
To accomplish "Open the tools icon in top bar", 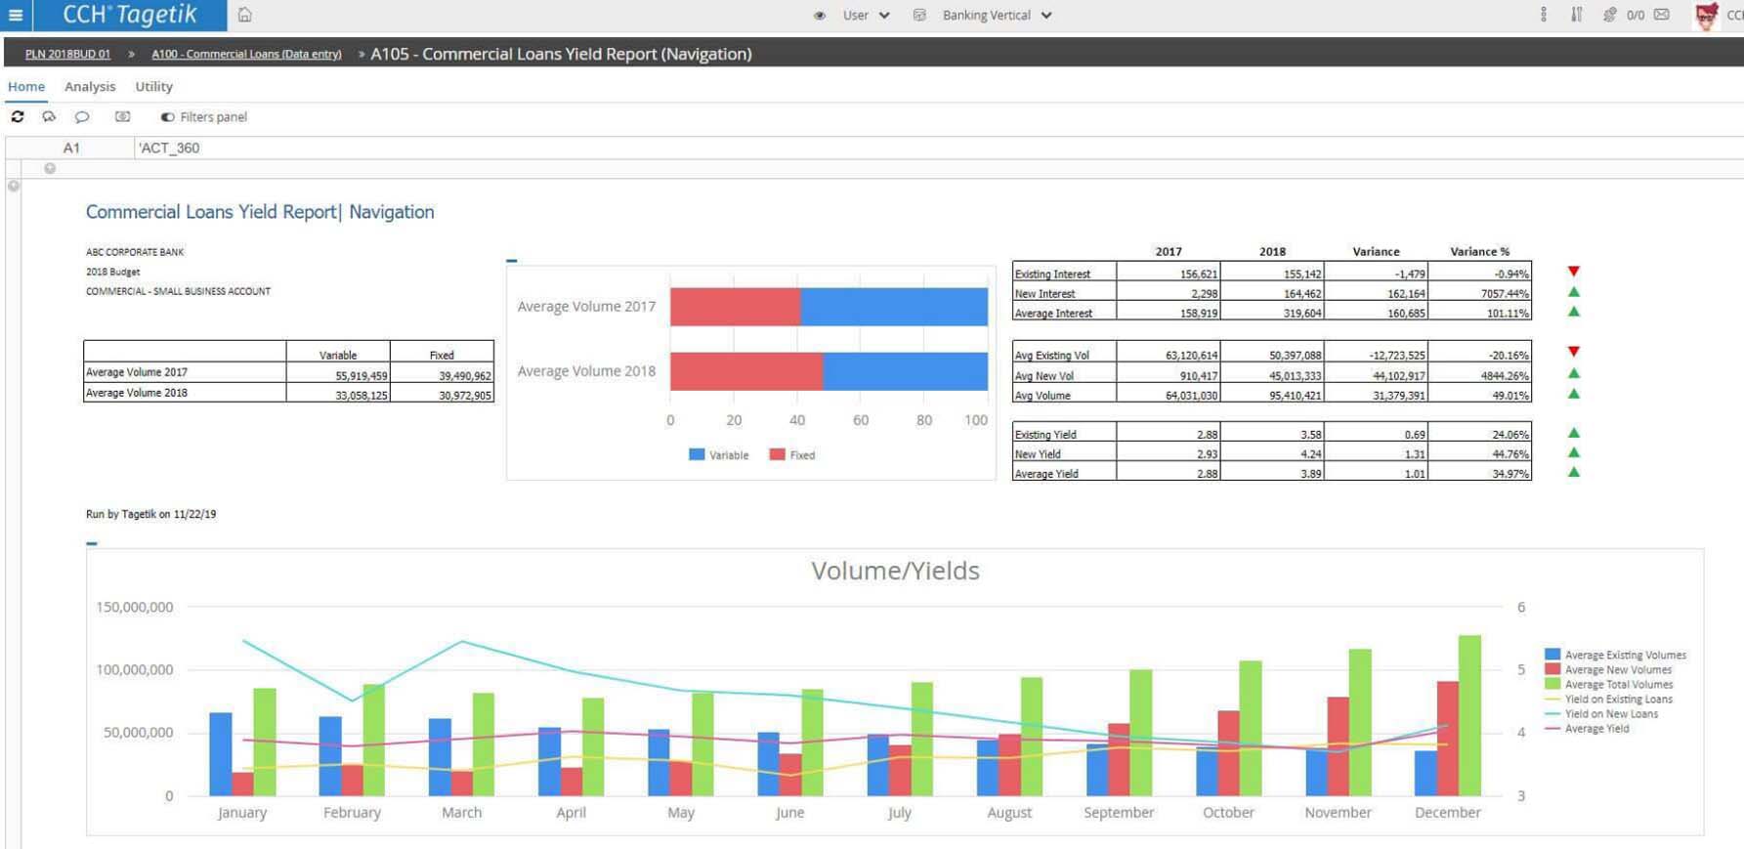I will pyautogui.click(x=1576, y=15).
